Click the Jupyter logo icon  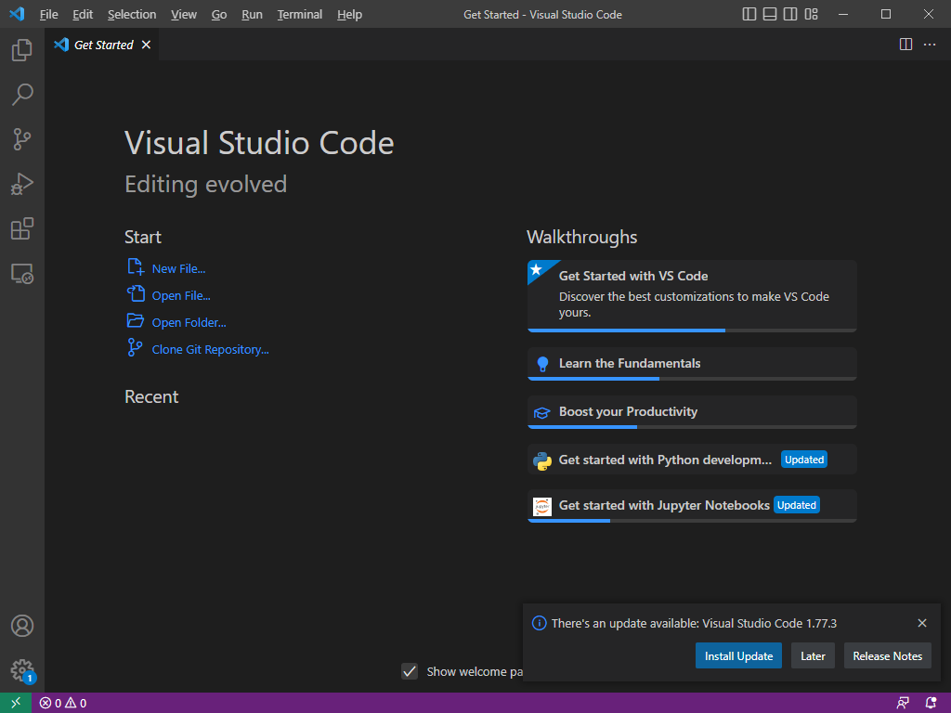click(x=542, y=506)
